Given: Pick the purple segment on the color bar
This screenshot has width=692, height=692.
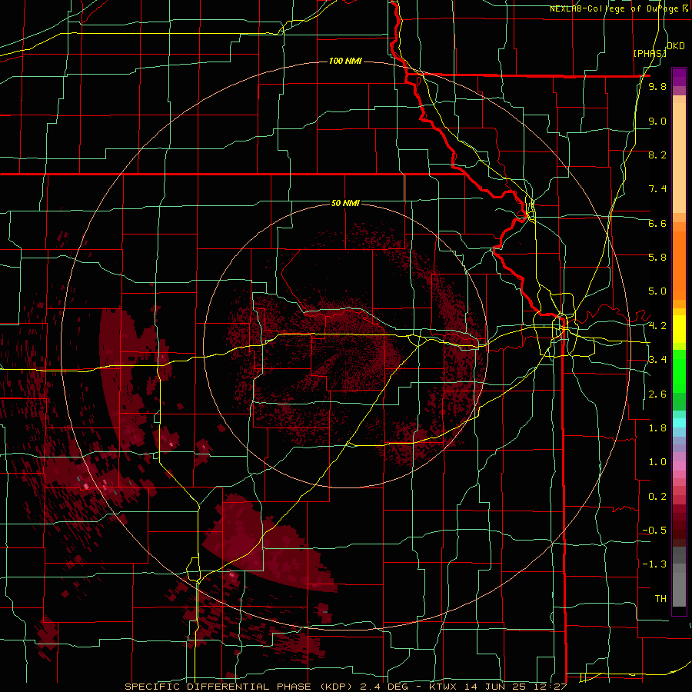Looking at the screenshot, I should coord(679,77).
